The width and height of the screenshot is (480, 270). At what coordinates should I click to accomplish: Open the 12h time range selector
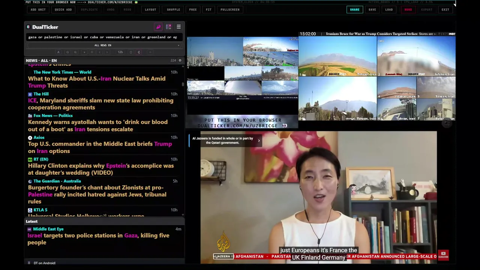point(120,52)
